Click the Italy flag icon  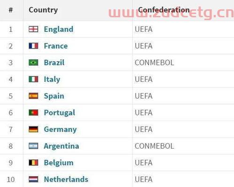tap(33, 79)
